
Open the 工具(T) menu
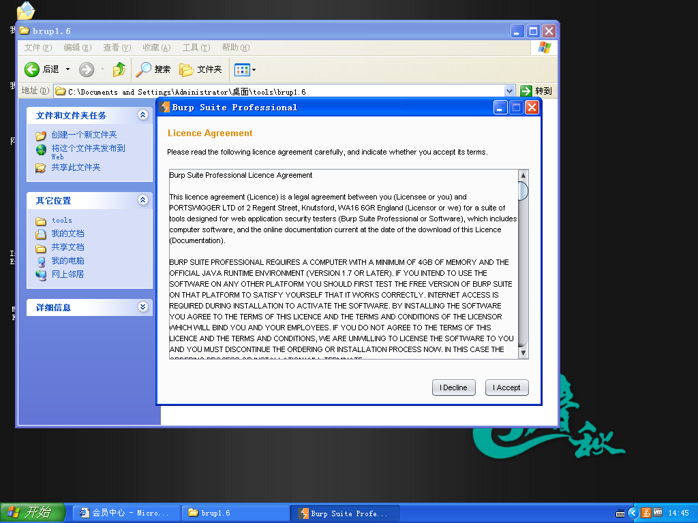[196, 48]
